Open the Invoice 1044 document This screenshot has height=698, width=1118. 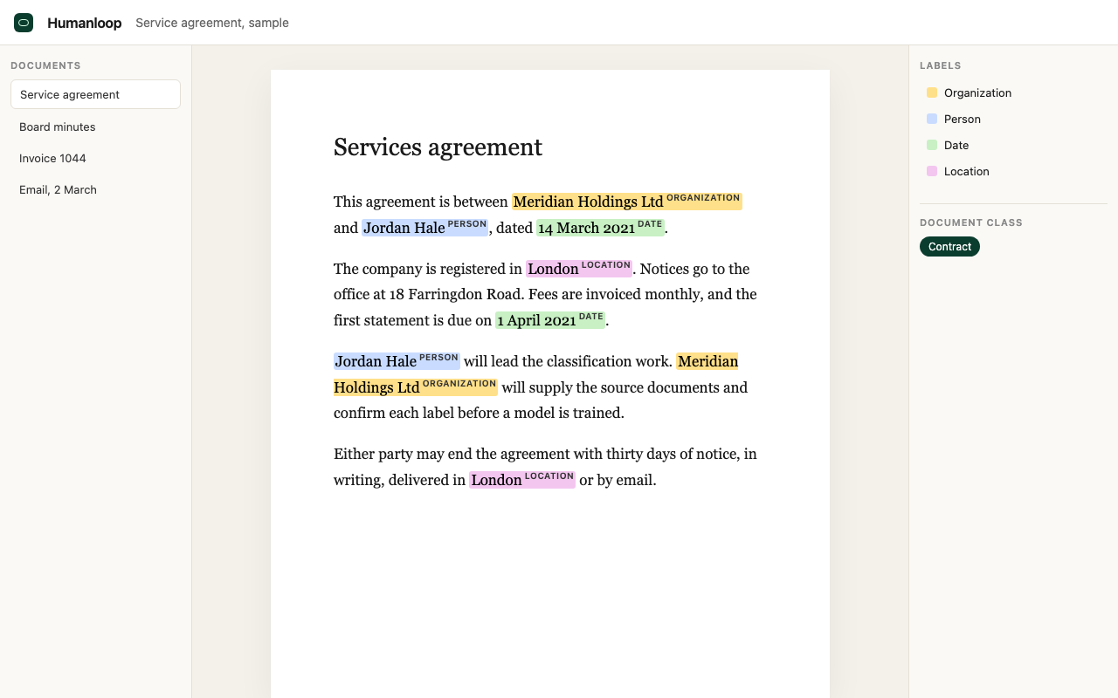click(95, 158)
